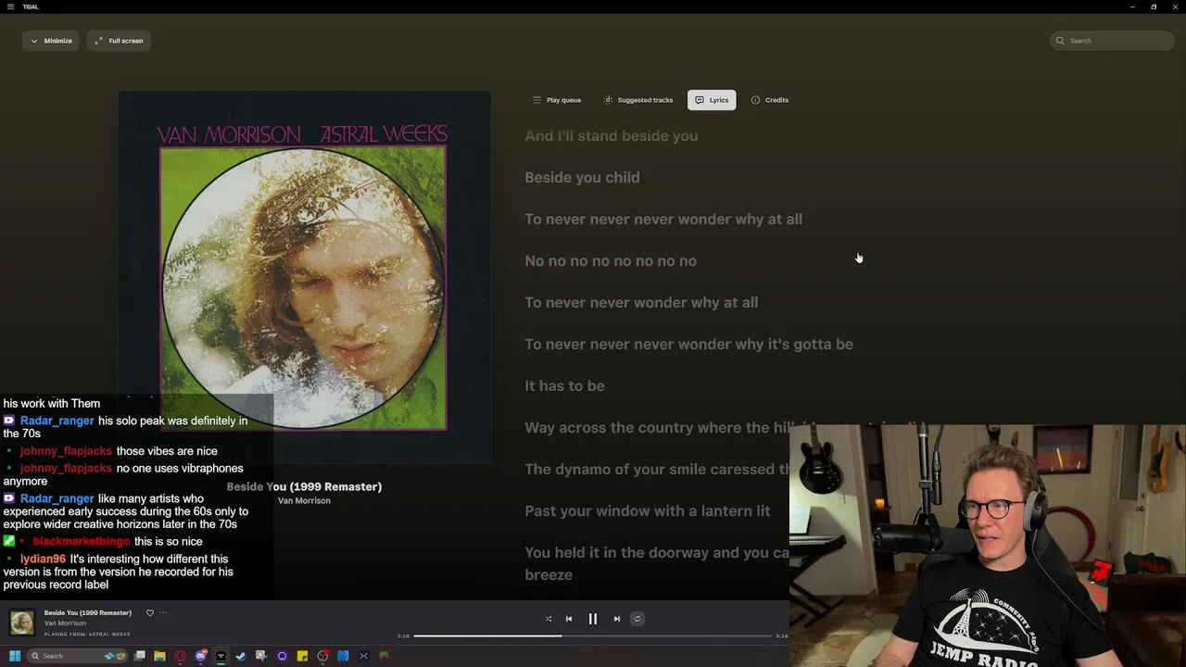Jump to lyric 'Beside you child'

(x=582, y=177)
